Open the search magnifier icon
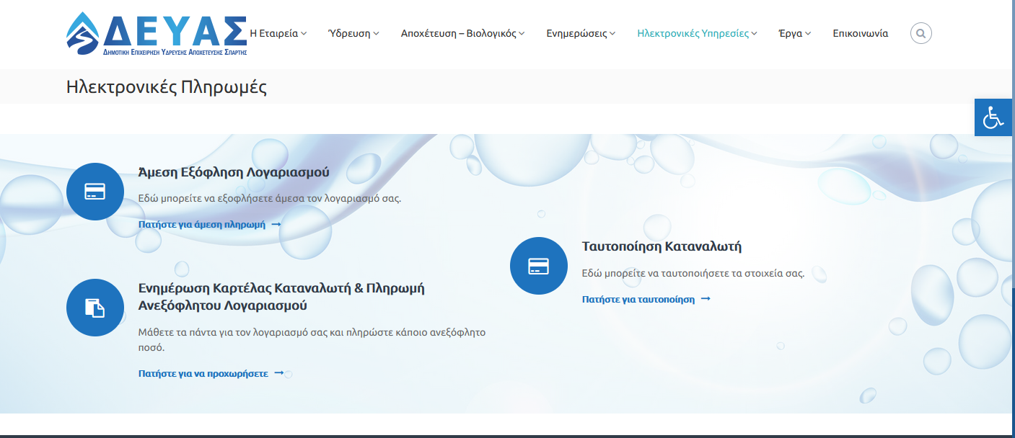Viewport: 1015px width, 438px height. pyautogui.click(x=920, y=34)
